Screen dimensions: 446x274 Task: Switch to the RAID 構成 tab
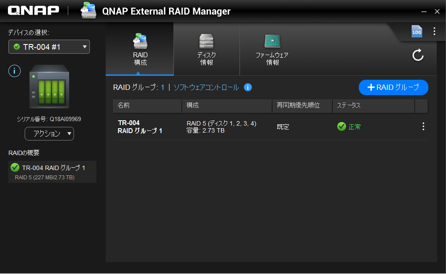(x=140, y=49)
